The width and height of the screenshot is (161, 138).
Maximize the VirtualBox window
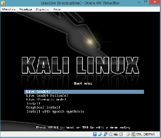coord(146,2)
